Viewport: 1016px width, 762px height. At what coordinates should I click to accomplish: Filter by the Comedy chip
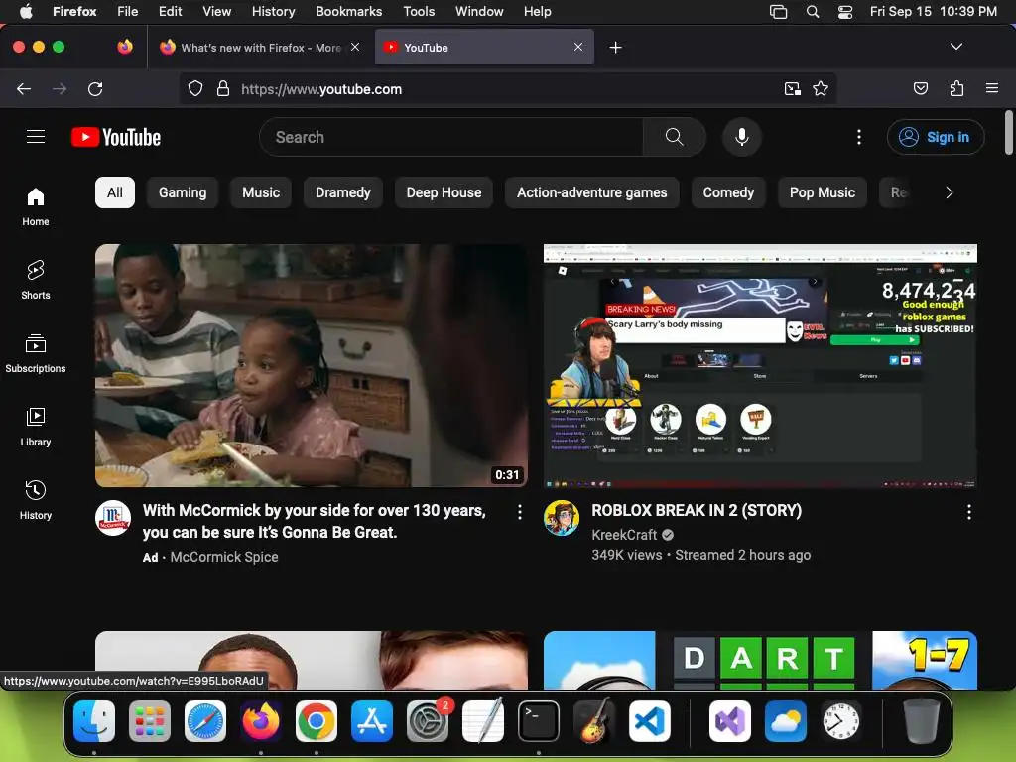point(728,192)
